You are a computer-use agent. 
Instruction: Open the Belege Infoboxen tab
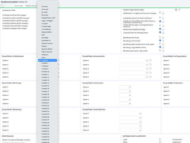(31, 6)
